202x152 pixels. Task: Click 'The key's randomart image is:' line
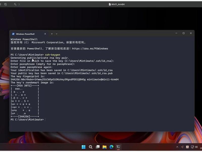coord(32,83)
